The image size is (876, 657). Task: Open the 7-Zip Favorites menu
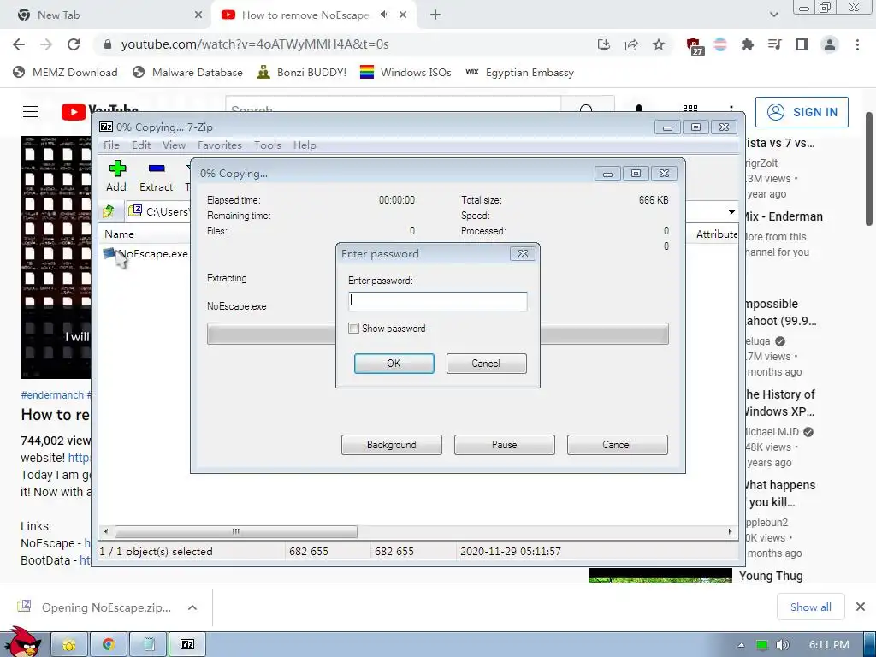click(220, 145)
